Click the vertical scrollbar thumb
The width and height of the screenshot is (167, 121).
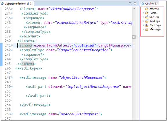[134, 37]
